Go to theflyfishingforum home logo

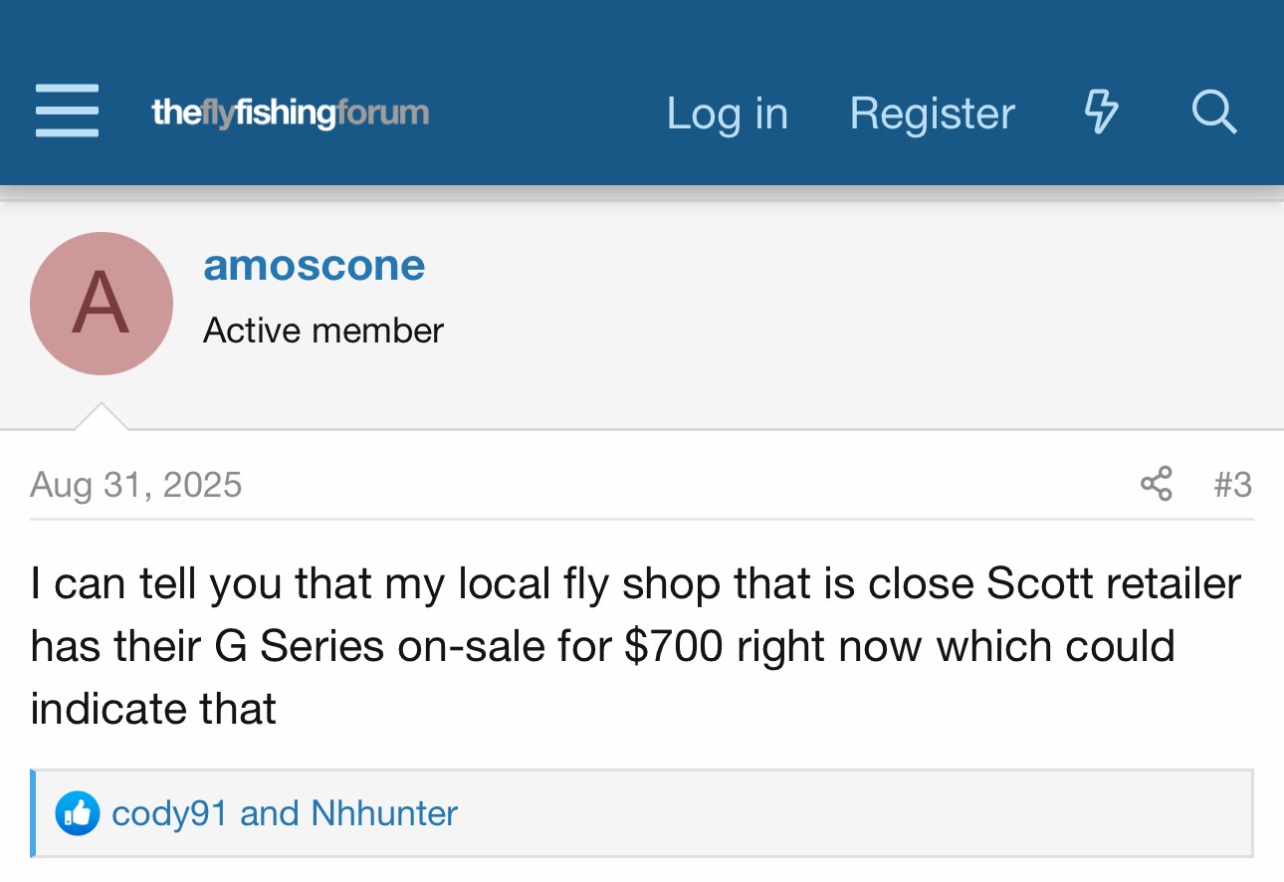[290, 112]
